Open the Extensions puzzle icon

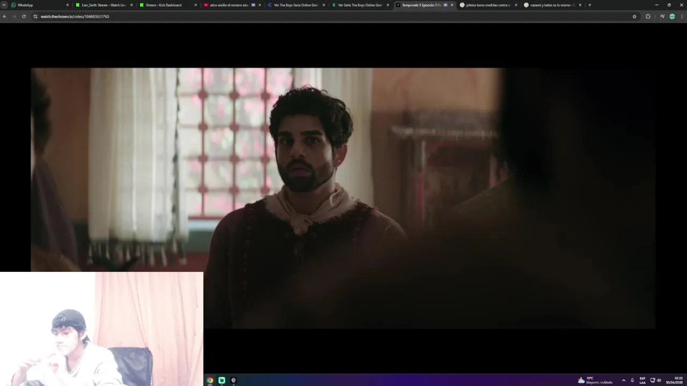648,17
